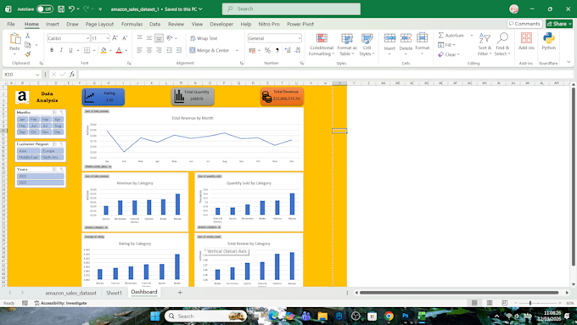The image size is (577, 325).
Task: Click the Rating KPI card
Action: (103, 97)
